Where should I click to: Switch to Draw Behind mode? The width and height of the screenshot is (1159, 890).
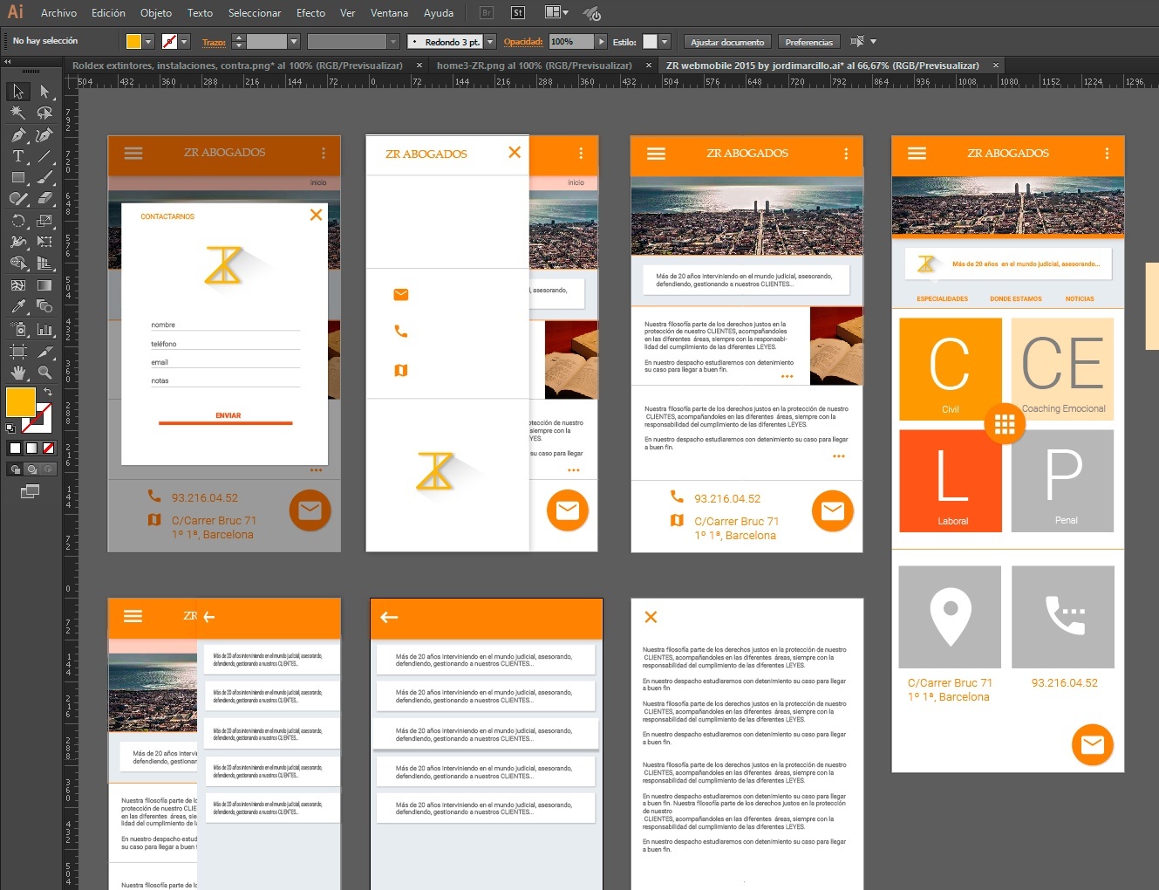[x=32, y=469]
